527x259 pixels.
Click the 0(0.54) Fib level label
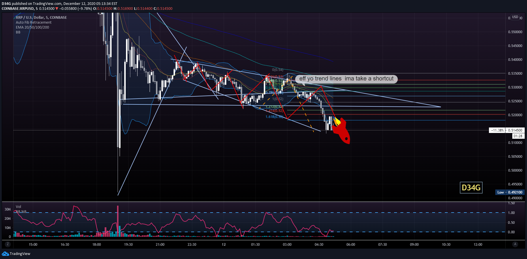point(278,70)
